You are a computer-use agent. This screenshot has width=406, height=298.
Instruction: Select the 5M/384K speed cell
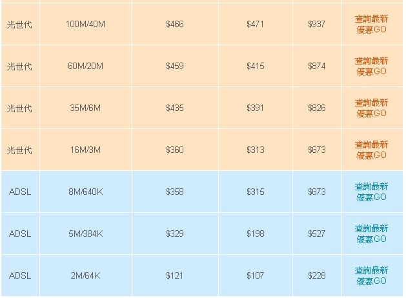point(86,233)
